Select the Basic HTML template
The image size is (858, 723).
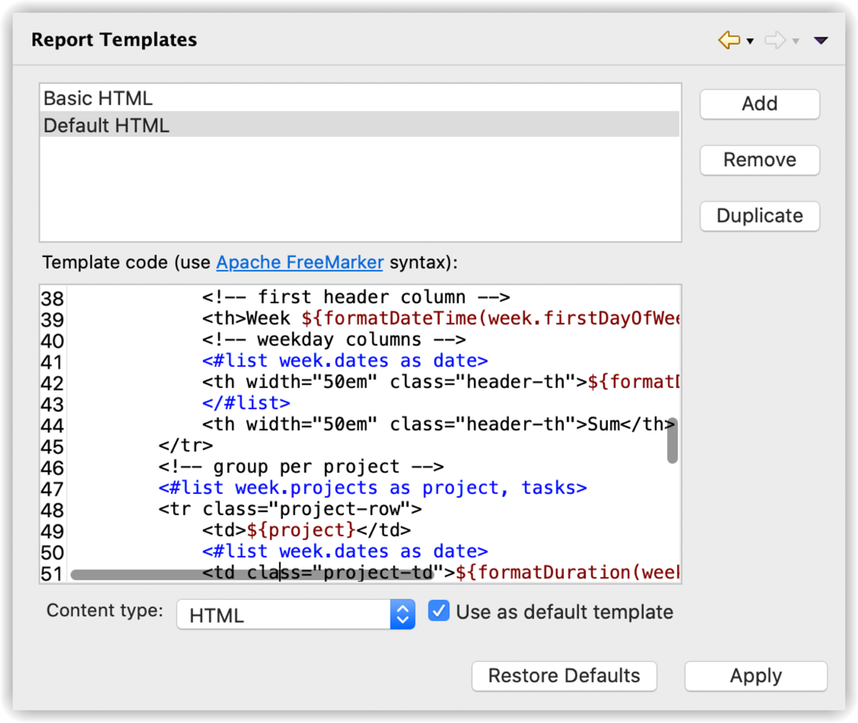pyautogui.click(x=359, y=99)
